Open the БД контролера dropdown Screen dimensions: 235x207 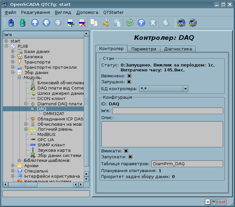[185, 89]
